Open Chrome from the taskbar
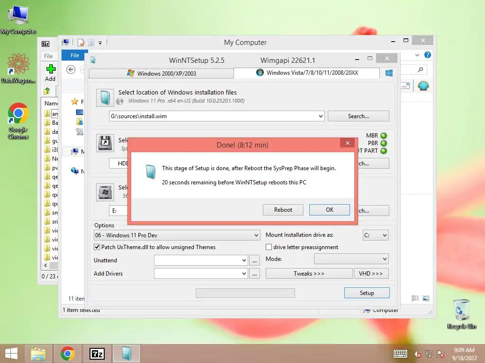Viewport: 485px width, 363px height. (x=68, y=354)
